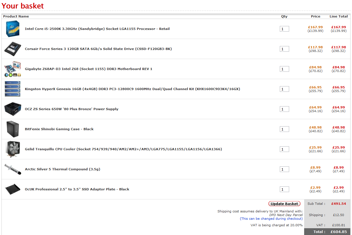
Task: Click the OCZ ZS Series power supply thumbnail
Action: point(13,109)
